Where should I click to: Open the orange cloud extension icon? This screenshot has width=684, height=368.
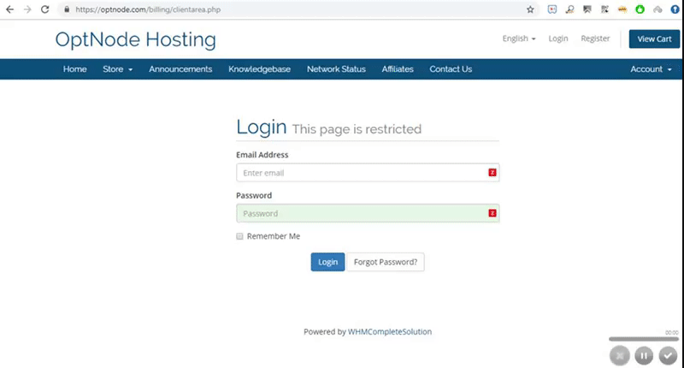622,9
